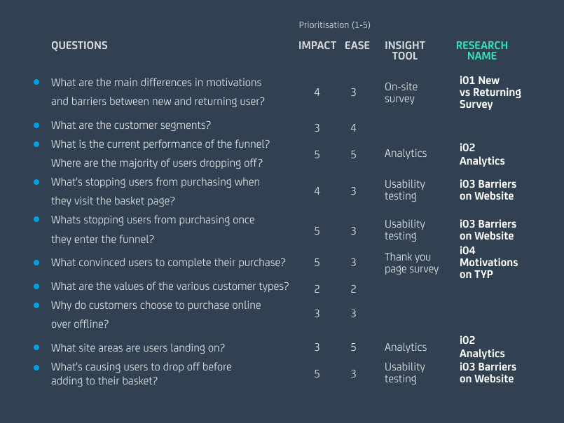The width and height of the screenshot is (564, 423).
Task: Open the 'i04 Motivations on TYP' research name
Action: [x=488, y=263]
